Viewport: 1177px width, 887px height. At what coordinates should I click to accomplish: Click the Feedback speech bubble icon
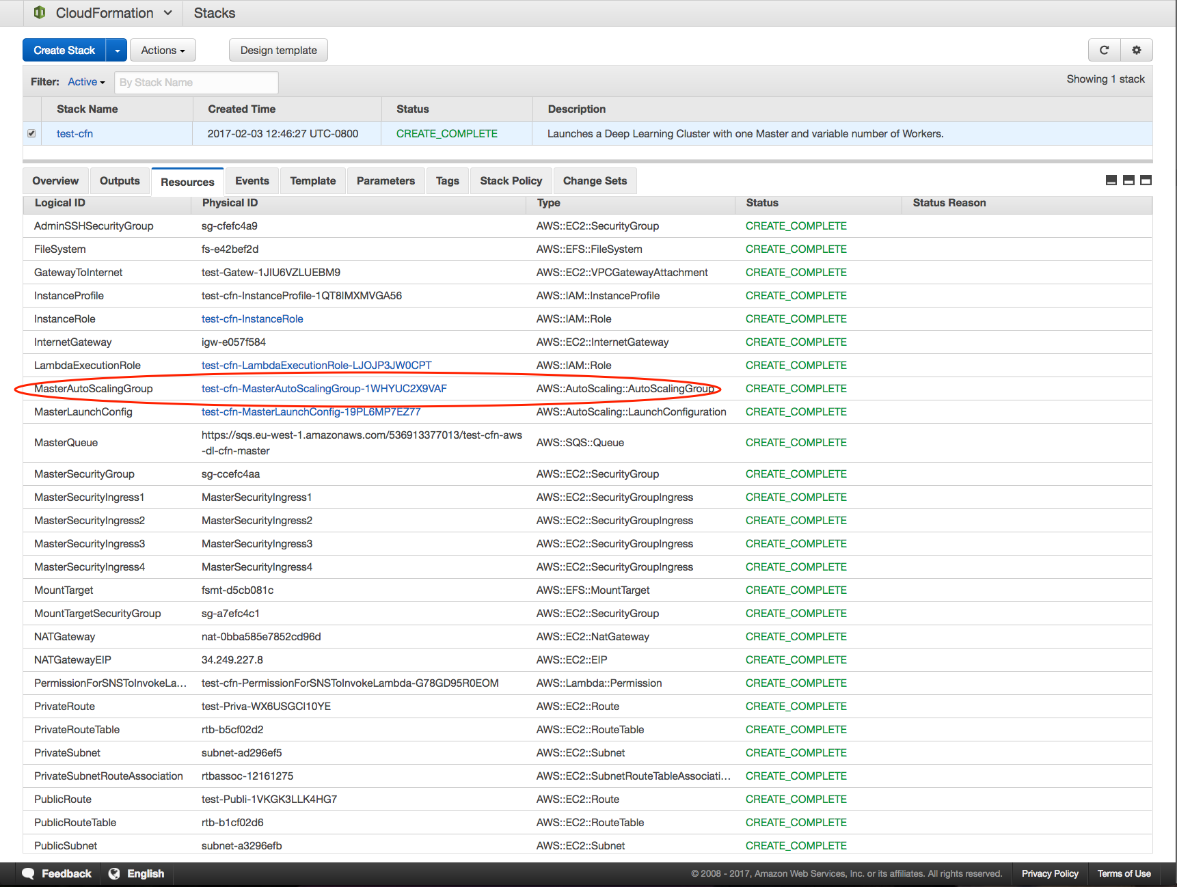29,873
